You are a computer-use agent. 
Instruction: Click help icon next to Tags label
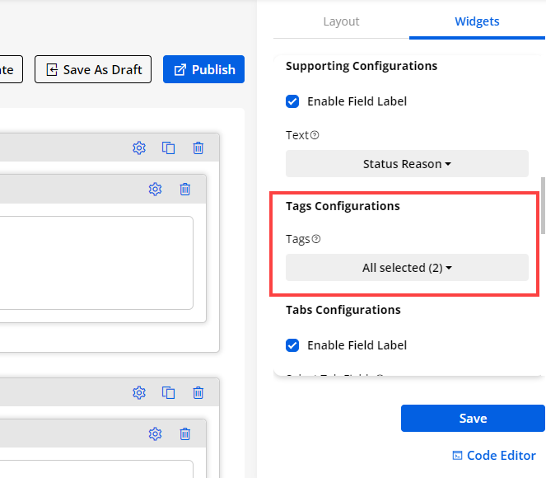(316, 239)
